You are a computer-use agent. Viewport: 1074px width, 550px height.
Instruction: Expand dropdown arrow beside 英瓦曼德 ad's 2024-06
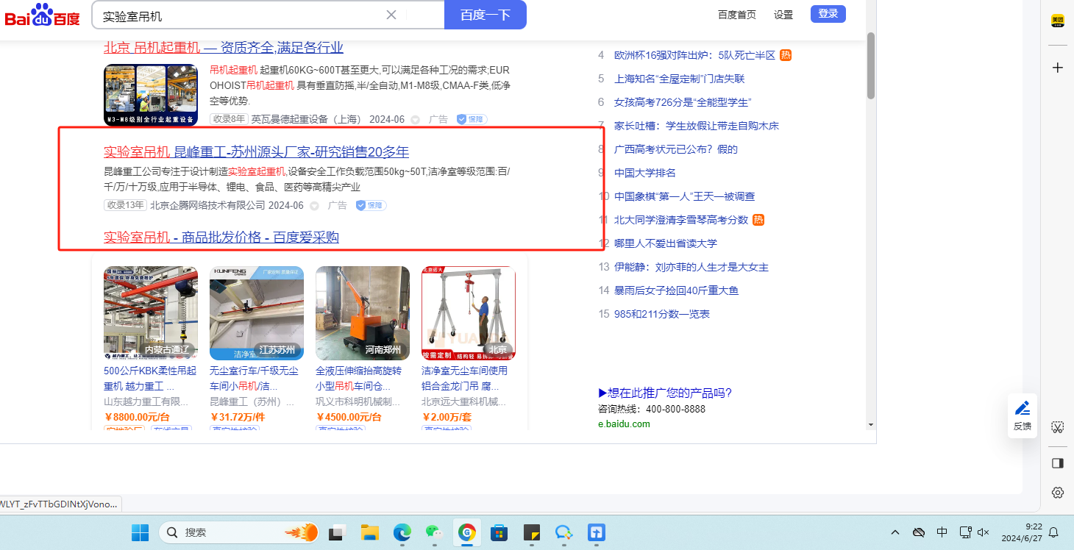[x=415, y=120]
